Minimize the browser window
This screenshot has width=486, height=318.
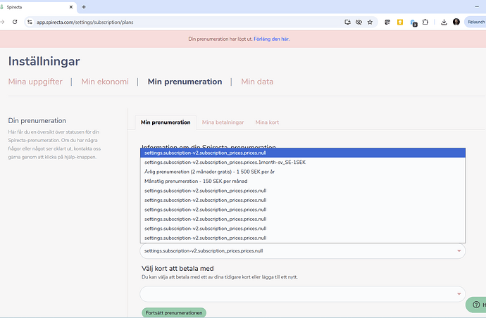(477, 7)
